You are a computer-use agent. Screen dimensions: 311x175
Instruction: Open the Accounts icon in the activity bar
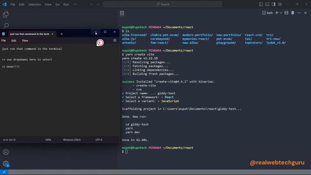(x=6, y=152)
